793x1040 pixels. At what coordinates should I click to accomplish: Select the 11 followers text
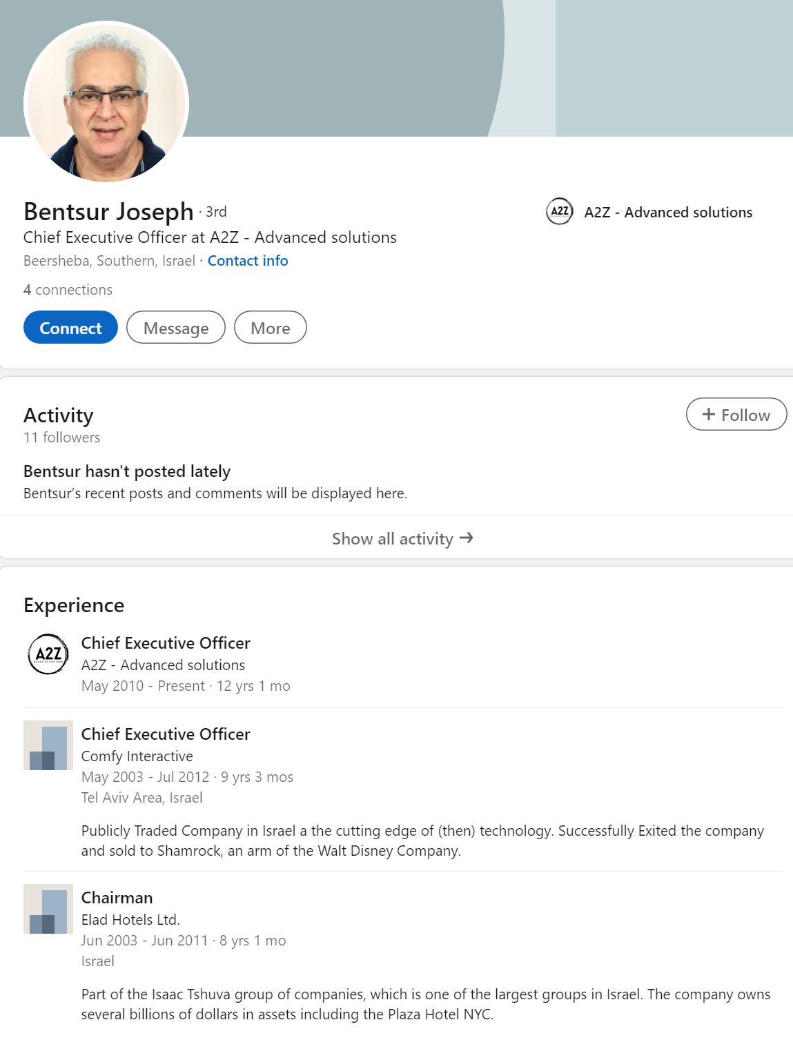[62, 438]
